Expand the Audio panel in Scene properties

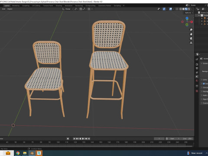coord(202,95)
